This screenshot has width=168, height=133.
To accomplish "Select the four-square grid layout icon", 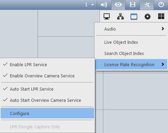I will 161,16.
